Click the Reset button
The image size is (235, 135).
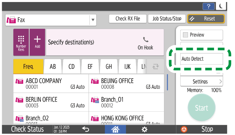click(206, 19)
